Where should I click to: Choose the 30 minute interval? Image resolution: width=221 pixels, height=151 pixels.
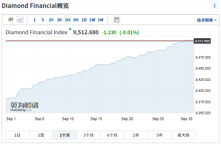coord(59,20)
